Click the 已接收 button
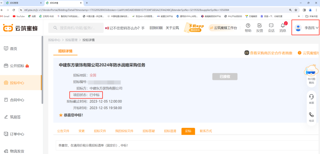 click(x=225, y=76)
